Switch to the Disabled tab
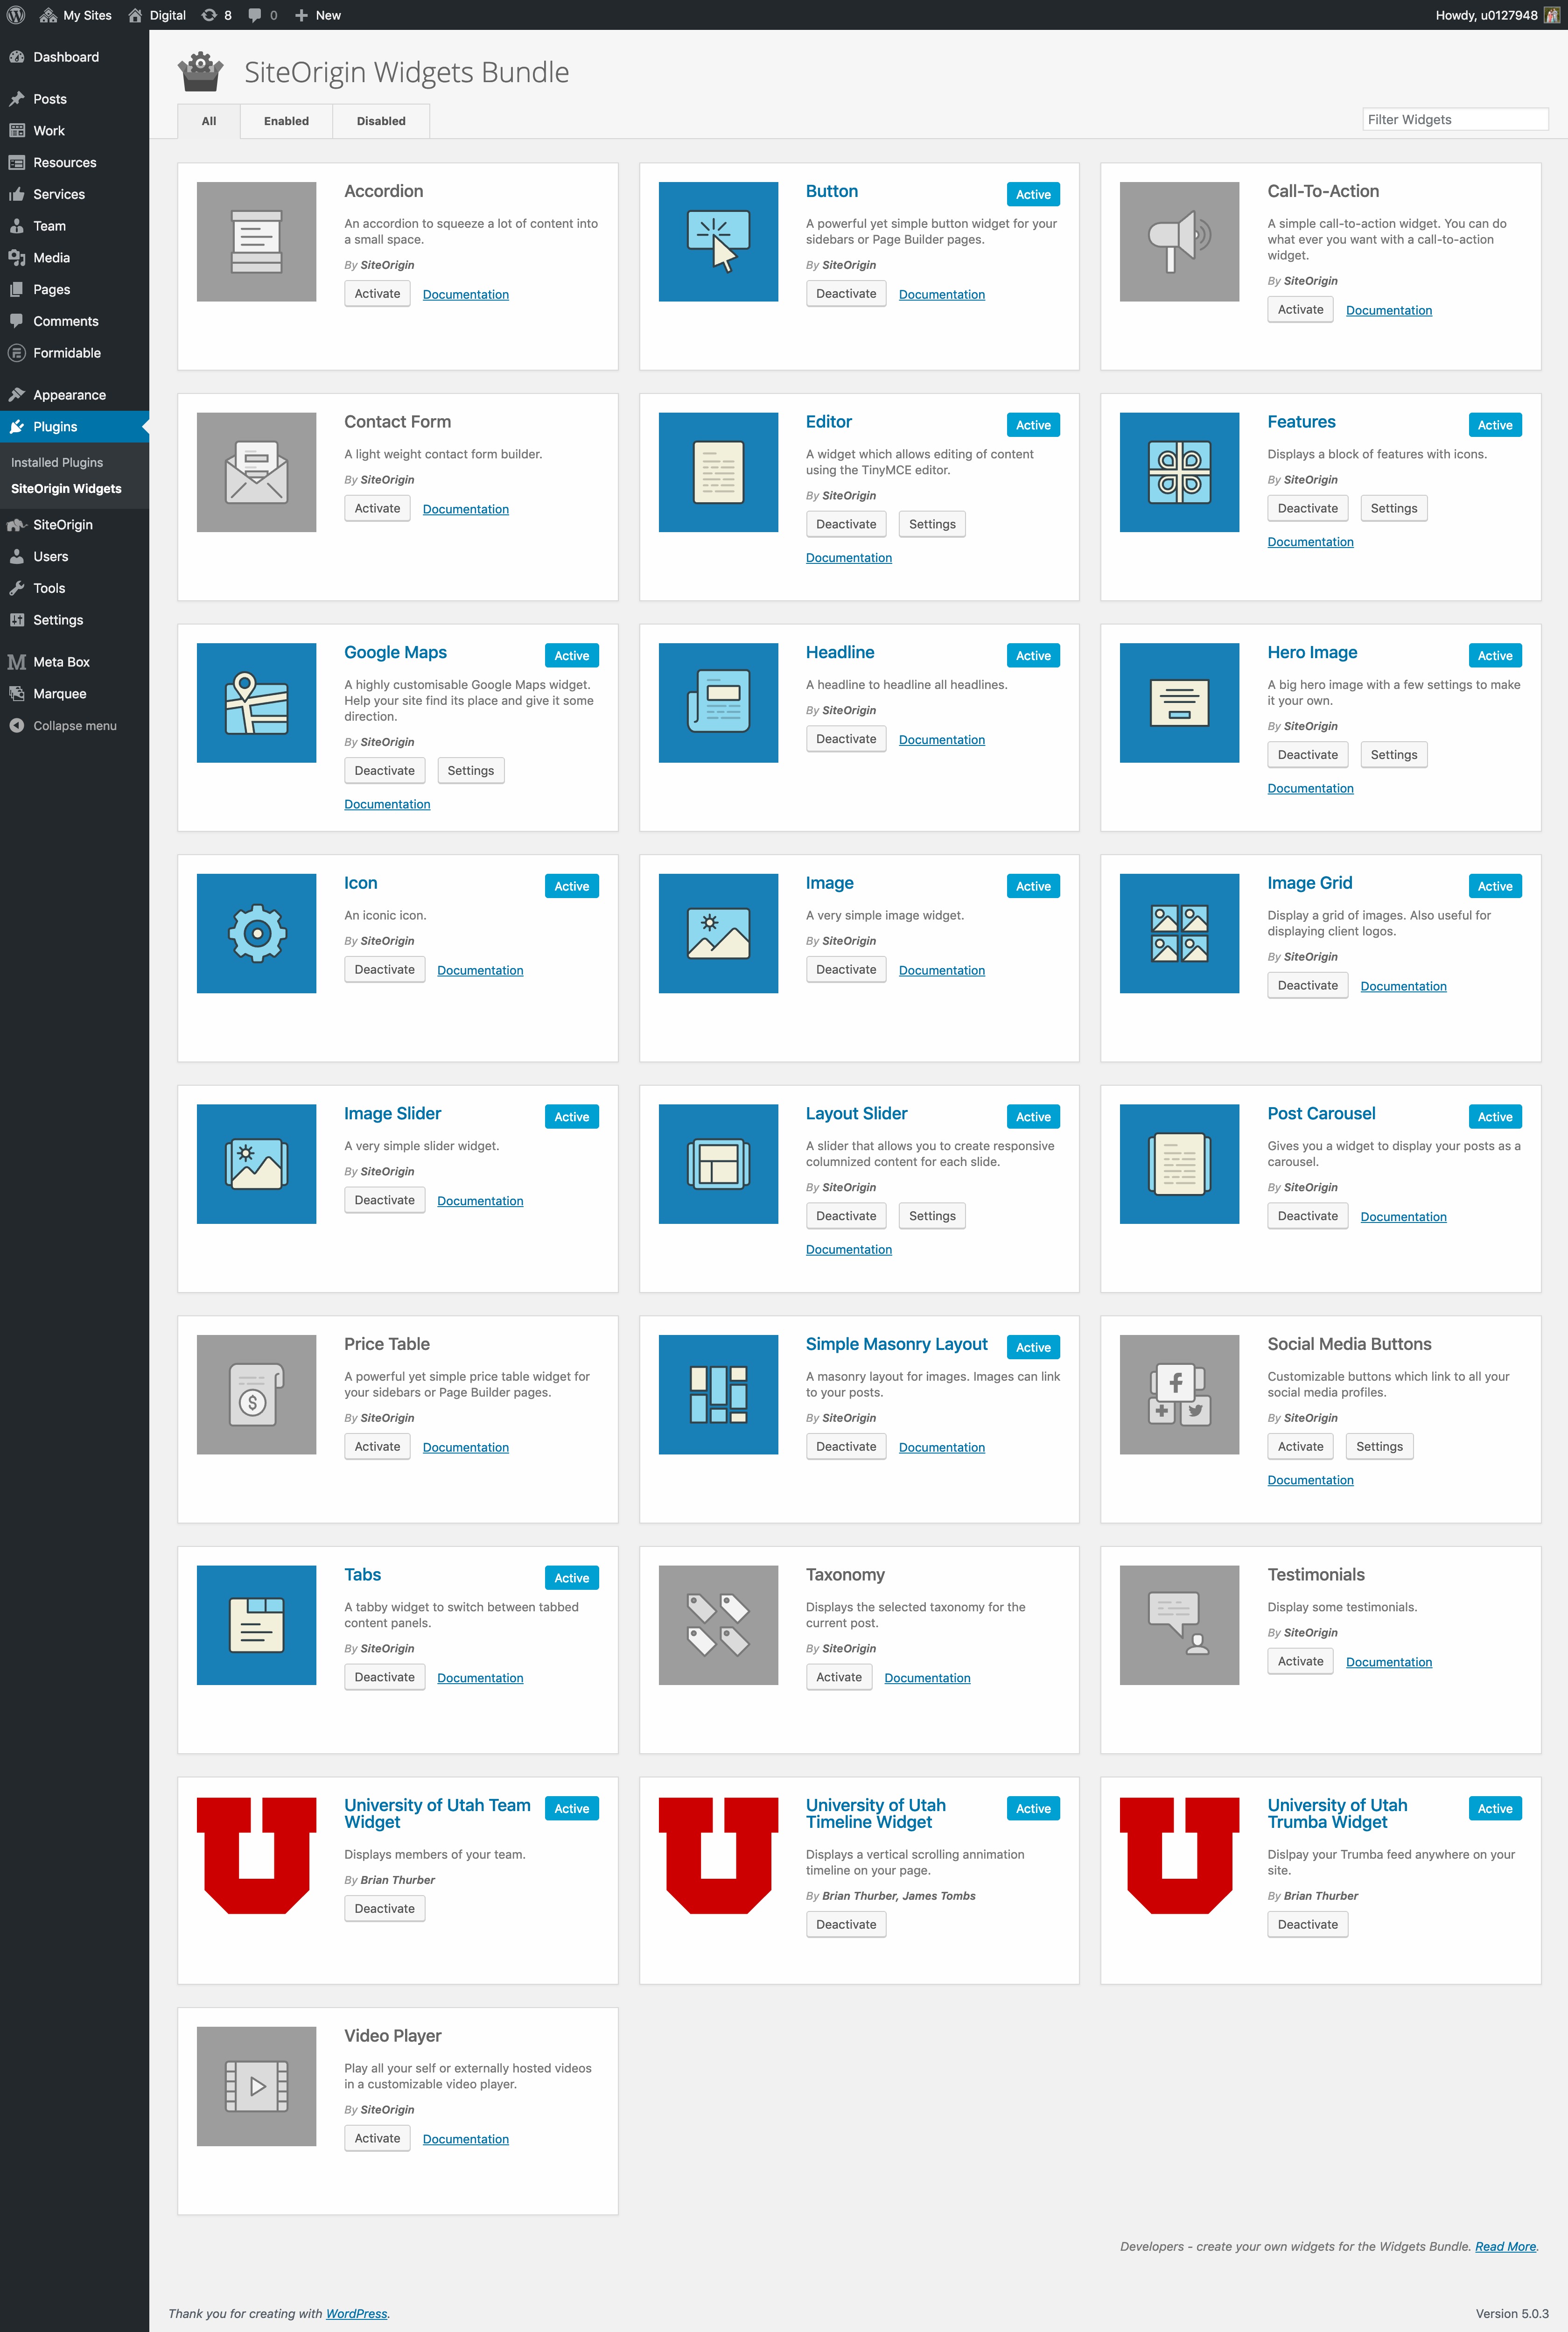 pyautogui.click(x=381, y=121)
